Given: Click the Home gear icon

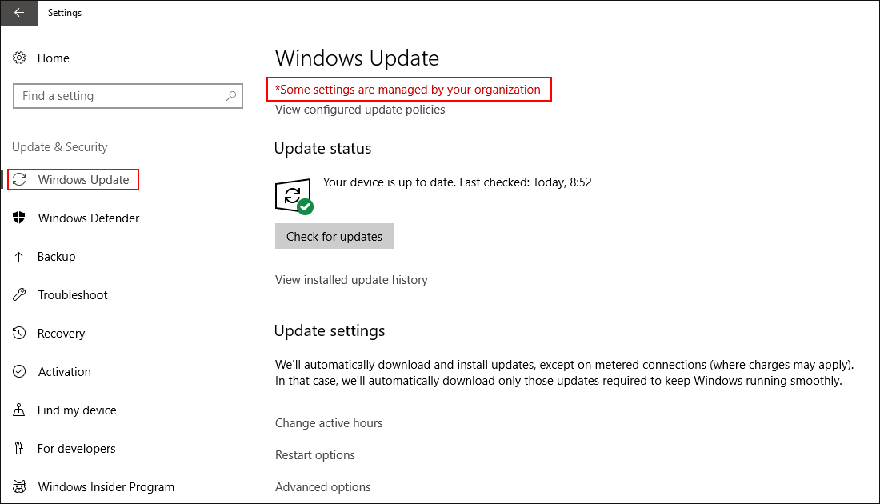Looking at the screenshot, I should [x=19, y=58].
